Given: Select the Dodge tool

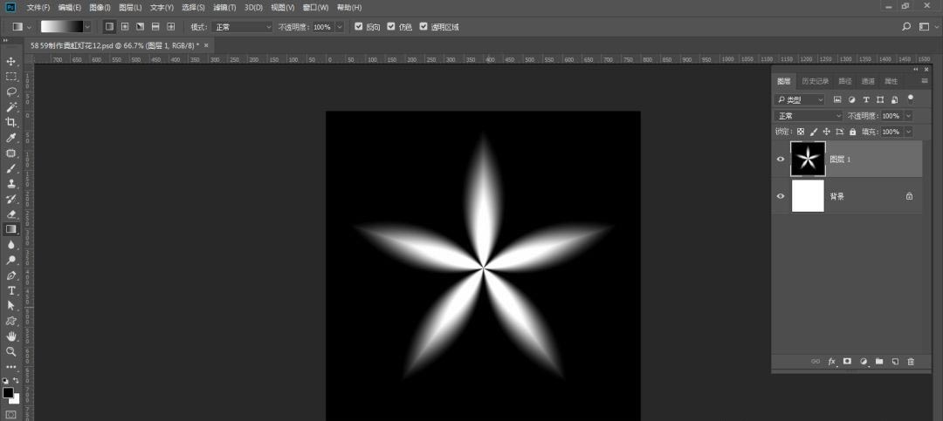Looking at the screenshot, I should tap(10, 260).
